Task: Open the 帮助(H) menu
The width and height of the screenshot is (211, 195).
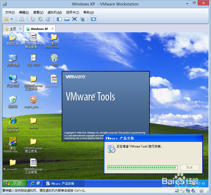Action: pyautogui.click(x=89, y=12)
